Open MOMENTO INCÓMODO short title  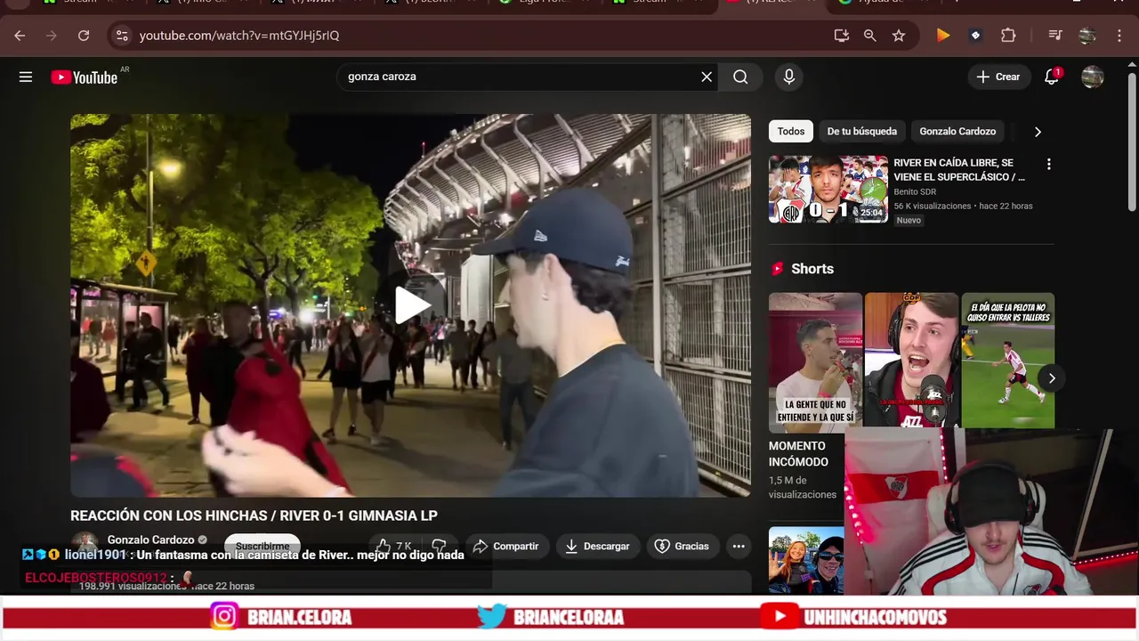(x=798, y=454)
